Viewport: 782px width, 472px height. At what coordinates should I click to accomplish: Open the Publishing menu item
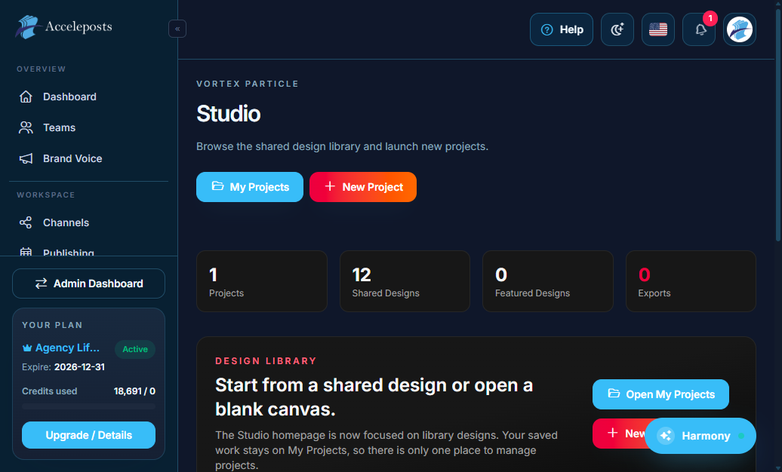(x=89, y=251)
